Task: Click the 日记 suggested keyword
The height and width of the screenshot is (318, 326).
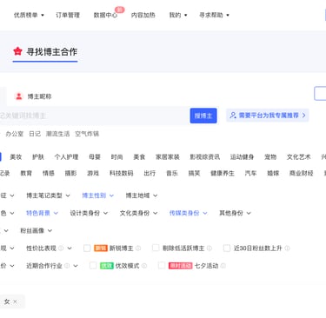Action: click(35, 134)
